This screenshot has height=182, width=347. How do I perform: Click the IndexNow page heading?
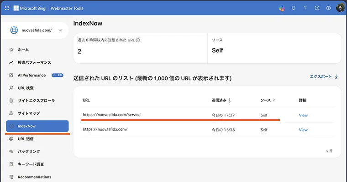click(x=88, y=23)
